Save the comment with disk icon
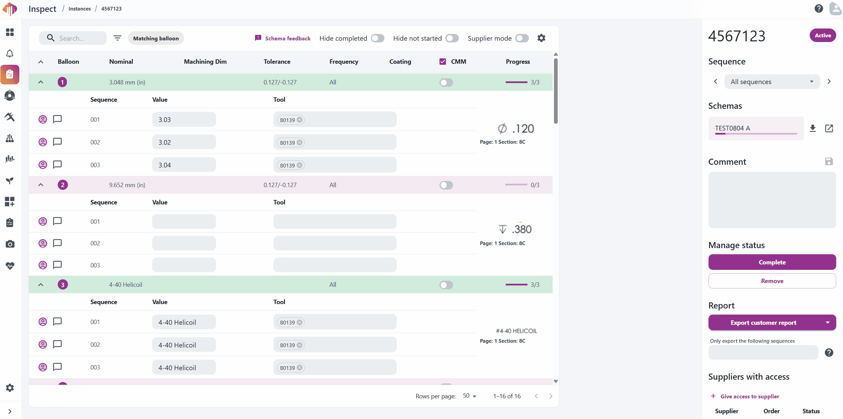This screenshot has width=843, height=419. coord(829,161)
